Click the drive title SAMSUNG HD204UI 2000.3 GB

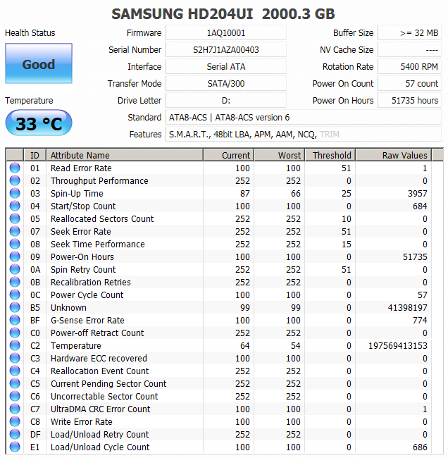[x=223, y=13]
